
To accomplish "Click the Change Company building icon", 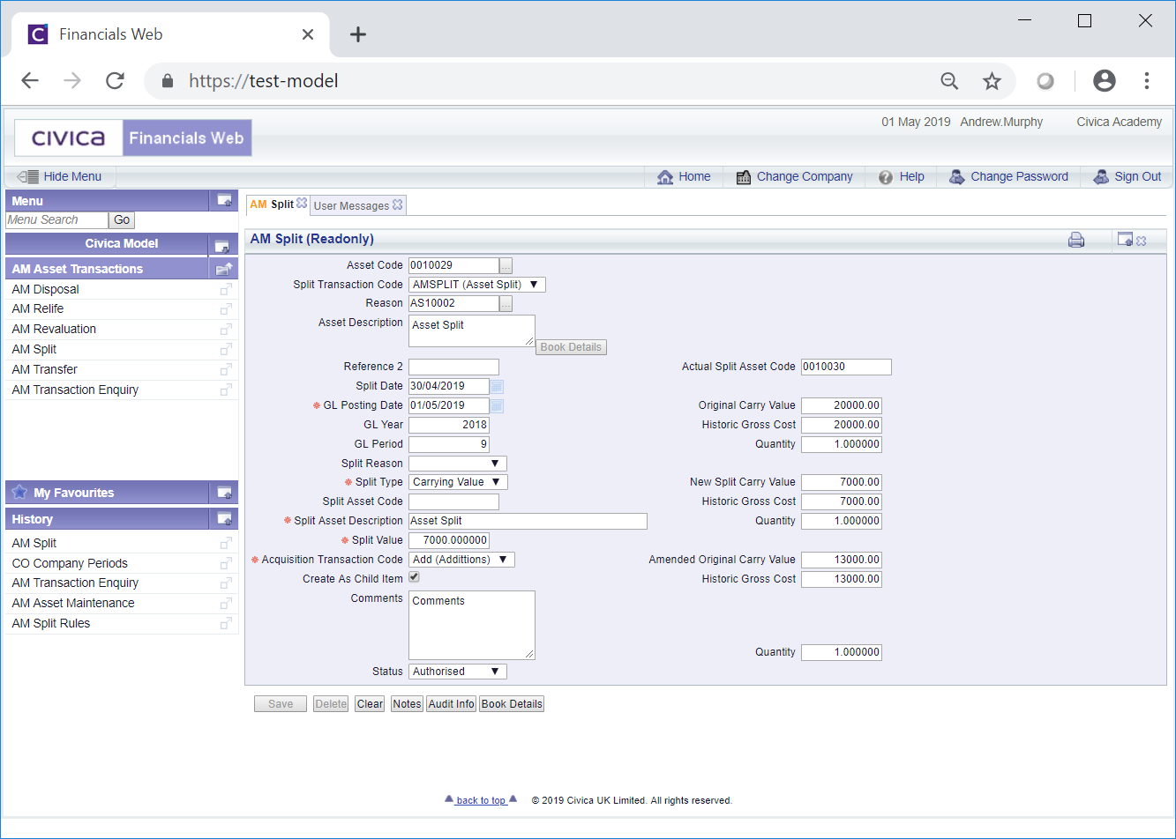I will click(x=744, y=177).
